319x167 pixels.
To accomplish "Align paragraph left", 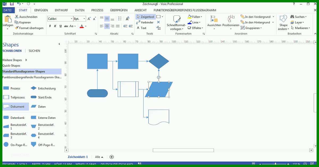I will 102,26.
